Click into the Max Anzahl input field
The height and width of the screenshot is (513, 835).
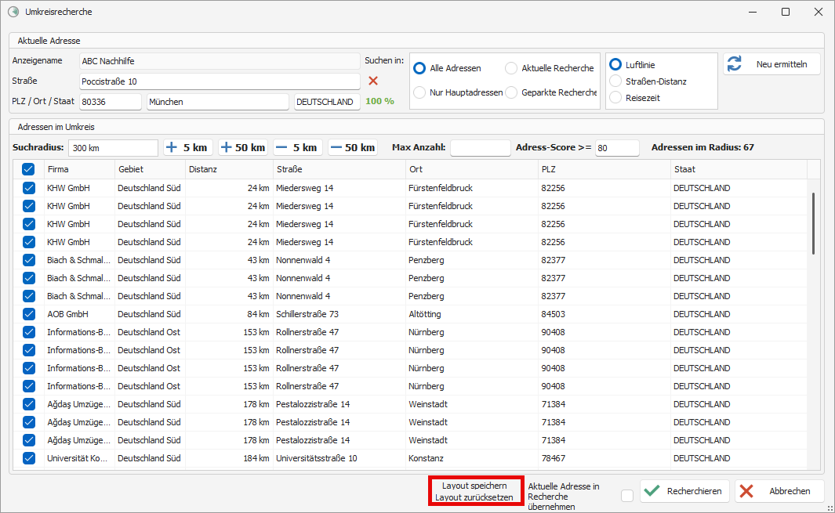(x=480, y=148)
